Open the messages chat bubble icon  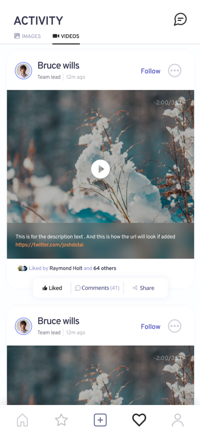(x=180, y=19)
